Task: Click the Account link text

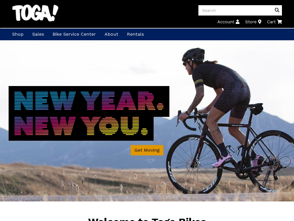Action: click(x=226, y=22)
